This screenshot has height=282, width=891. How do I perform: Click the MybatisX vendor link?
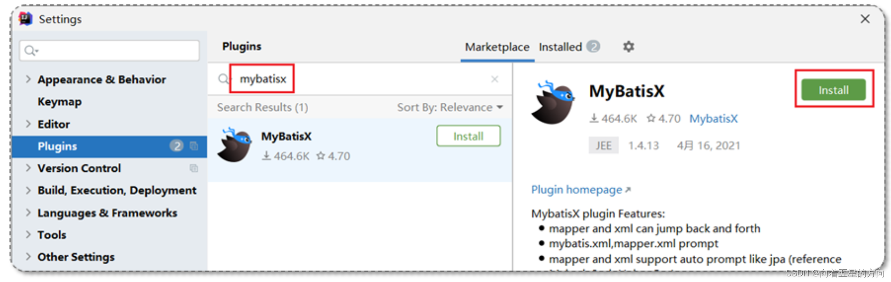(x=713, y=119)
